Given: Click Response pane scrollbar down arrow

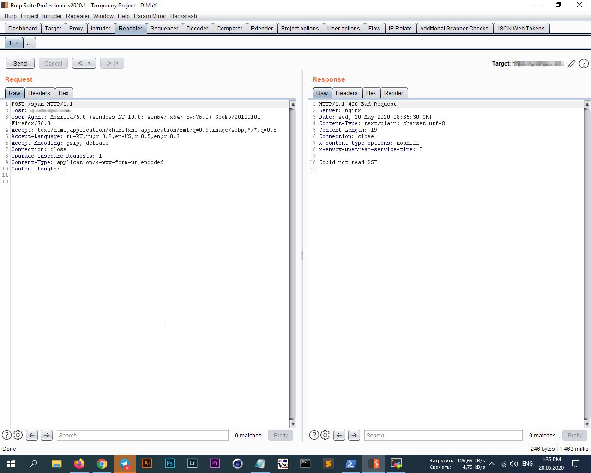Looking at the screenshot, I should (587, 424).
